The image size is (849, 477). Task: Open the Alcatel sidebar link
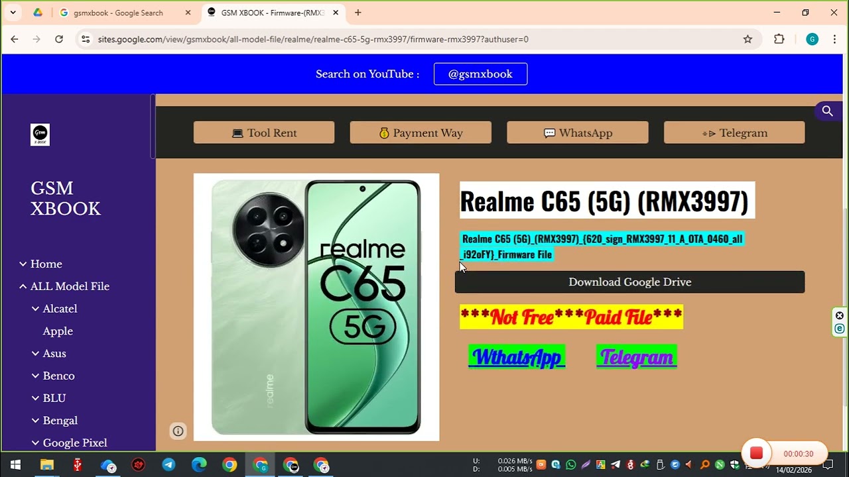point(60,309)
